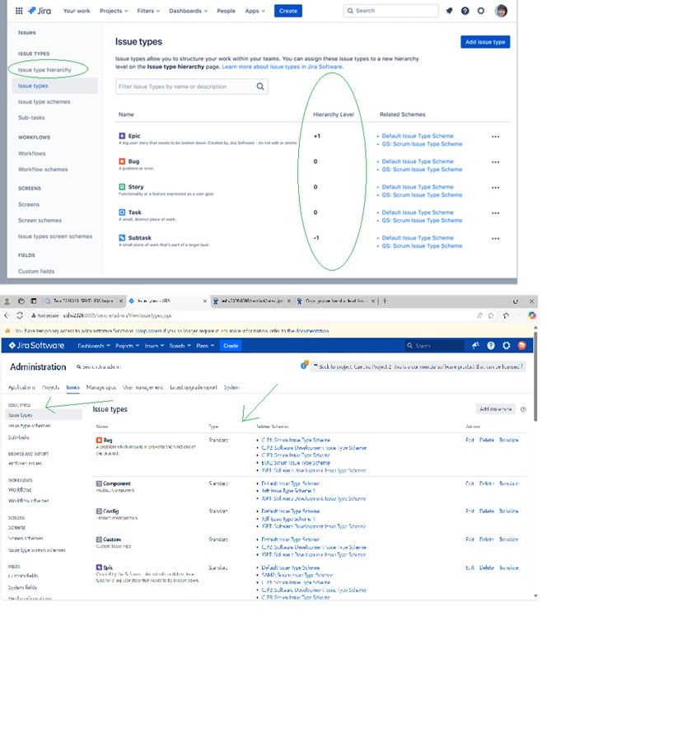Click Translate for the Config issue type
Image resolution: width=673 pixels, height=756 pixels.
[508, 511]
